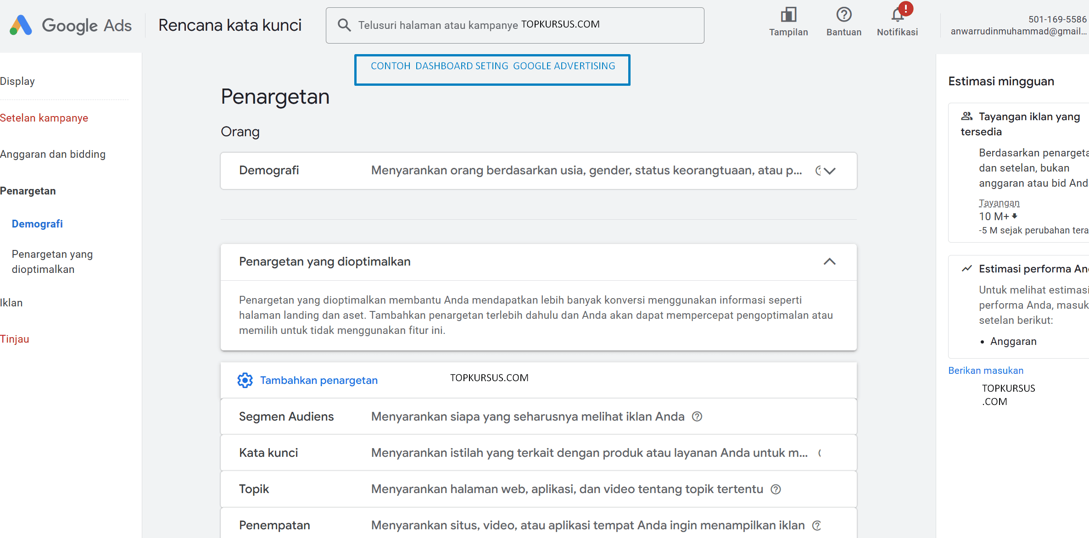
Task: Collapse the Penargetan yang dioptimalkan panel
Action: tap(829, 262)
